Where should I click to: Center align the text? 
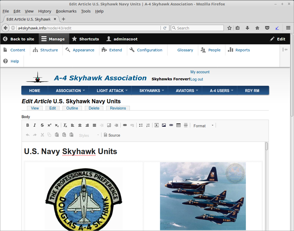[x=80, y=125]
